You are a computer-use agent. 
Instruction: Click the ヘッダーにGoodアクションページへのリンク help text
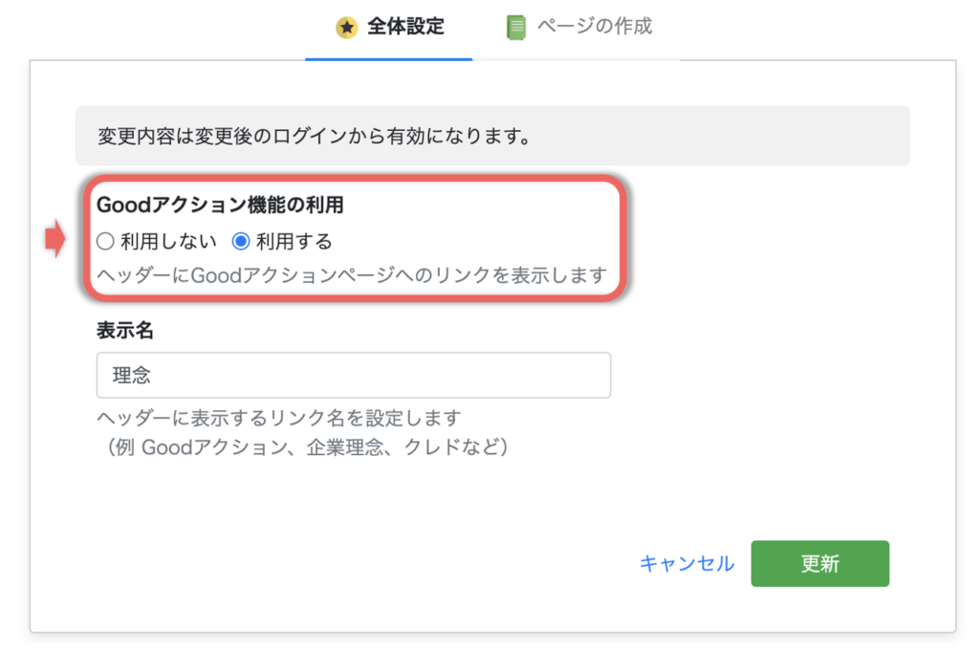[351, 276]
